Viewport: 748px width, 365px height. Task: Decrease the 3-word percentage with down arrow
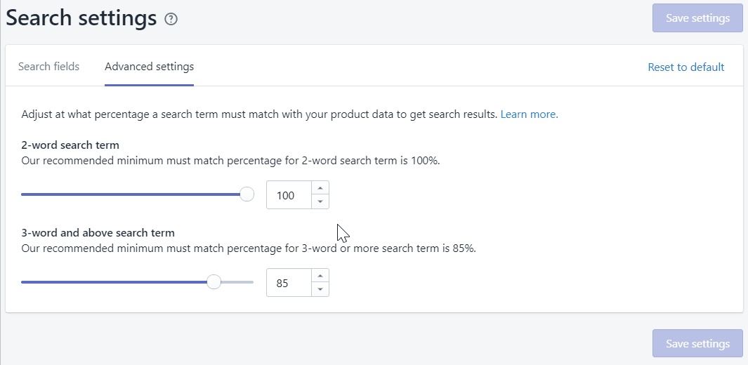point(320,290)
